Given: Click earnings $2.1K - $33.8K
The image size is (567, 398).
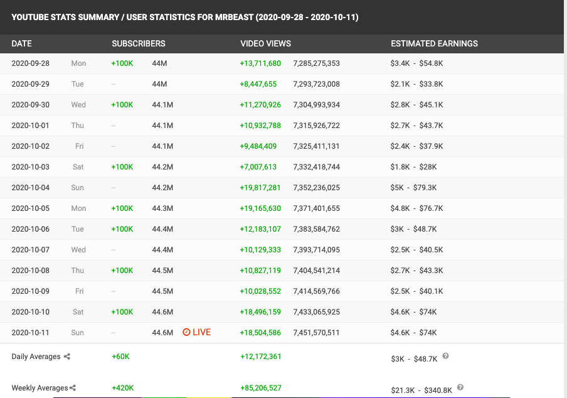Looking at the screenshot, I should point(416,84).
